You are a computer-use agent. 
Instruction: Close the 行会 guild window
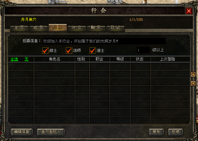(x=189, y=11)
